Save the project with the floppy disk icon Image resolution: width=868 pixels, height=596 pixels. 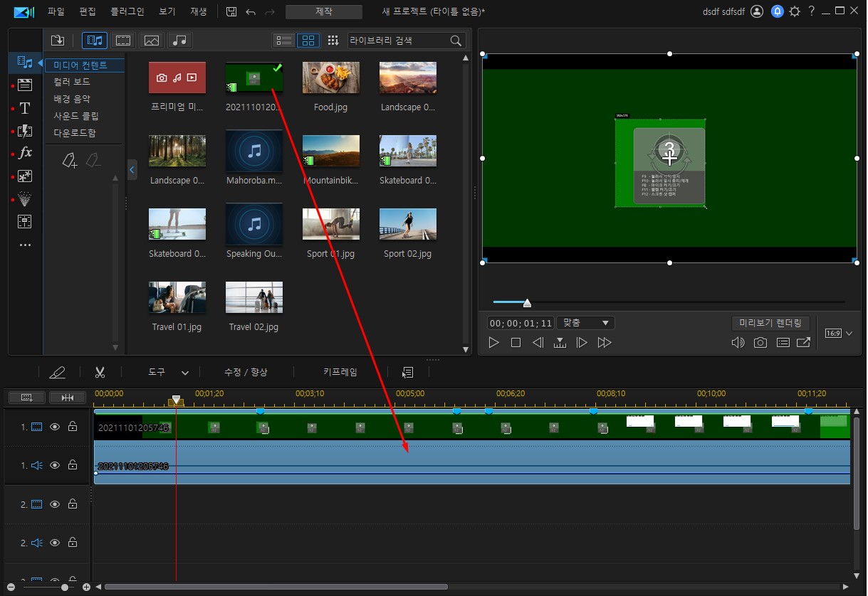[x=231, y=11]
